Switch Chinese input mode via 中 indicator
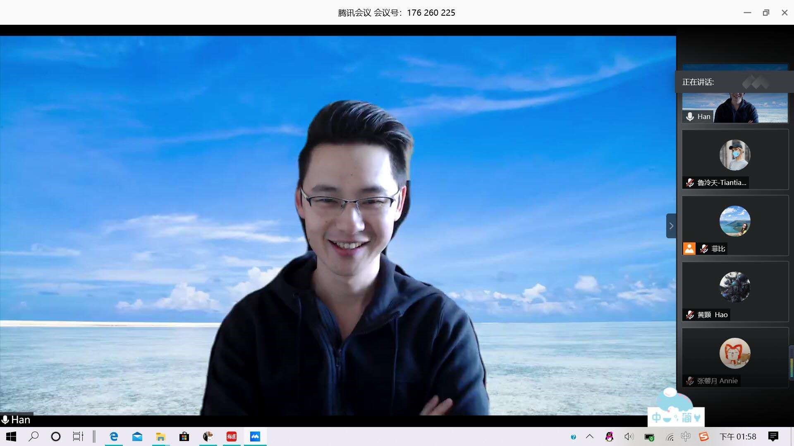794x446 pixels. pos(686,437)
